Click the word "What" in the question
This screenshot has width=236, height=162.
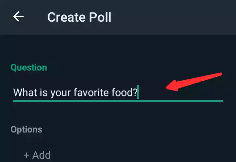pyautogui.click(x=24, y=92)
